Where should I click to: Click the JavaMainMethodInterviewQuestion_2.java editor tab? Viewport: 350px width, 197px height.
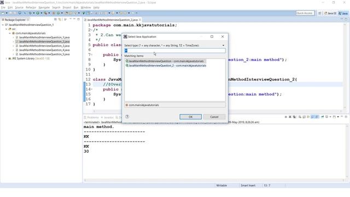tap(112, 20)
